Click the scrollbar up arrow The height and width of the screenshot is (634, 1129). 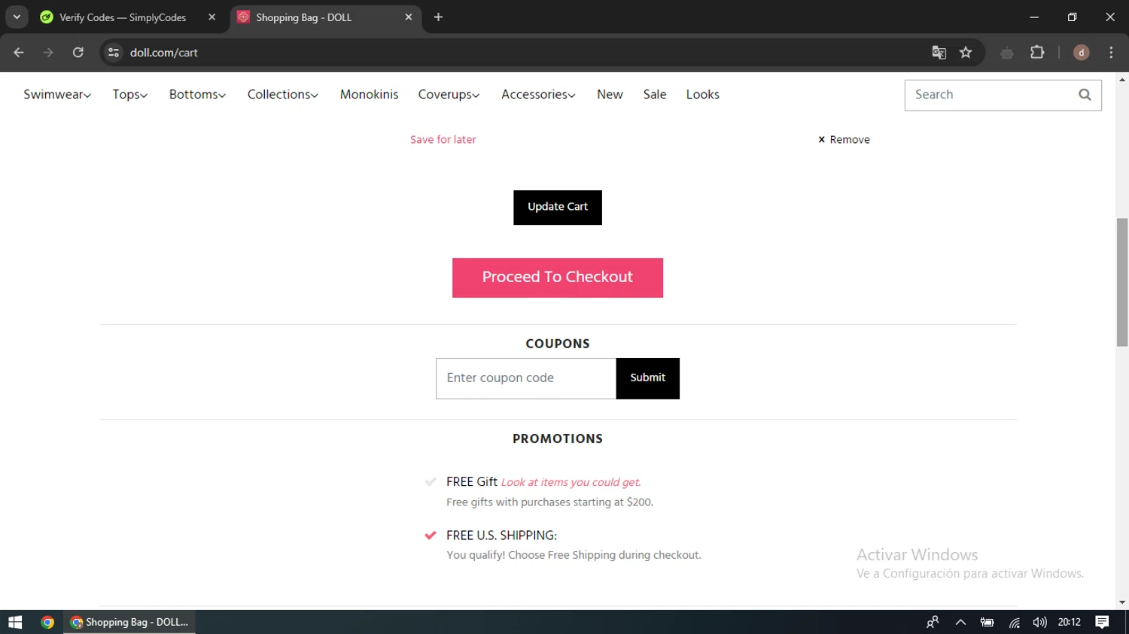click(1122, 78)
